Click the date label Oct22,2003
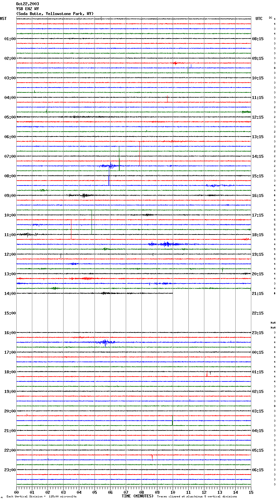 [27, 4]
